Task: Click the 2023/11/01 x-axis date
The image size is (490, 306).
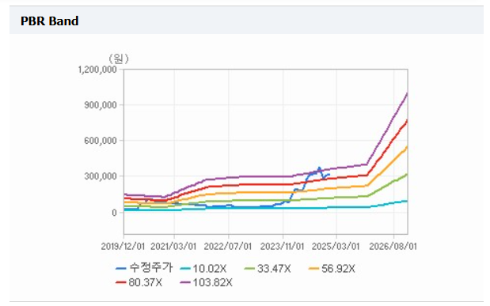Action: 282,247
